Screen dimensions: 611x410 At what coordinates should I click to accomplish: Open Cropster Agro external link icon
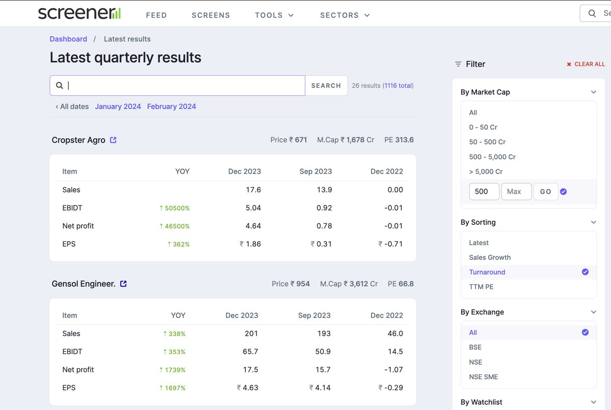tap(113, 140)
